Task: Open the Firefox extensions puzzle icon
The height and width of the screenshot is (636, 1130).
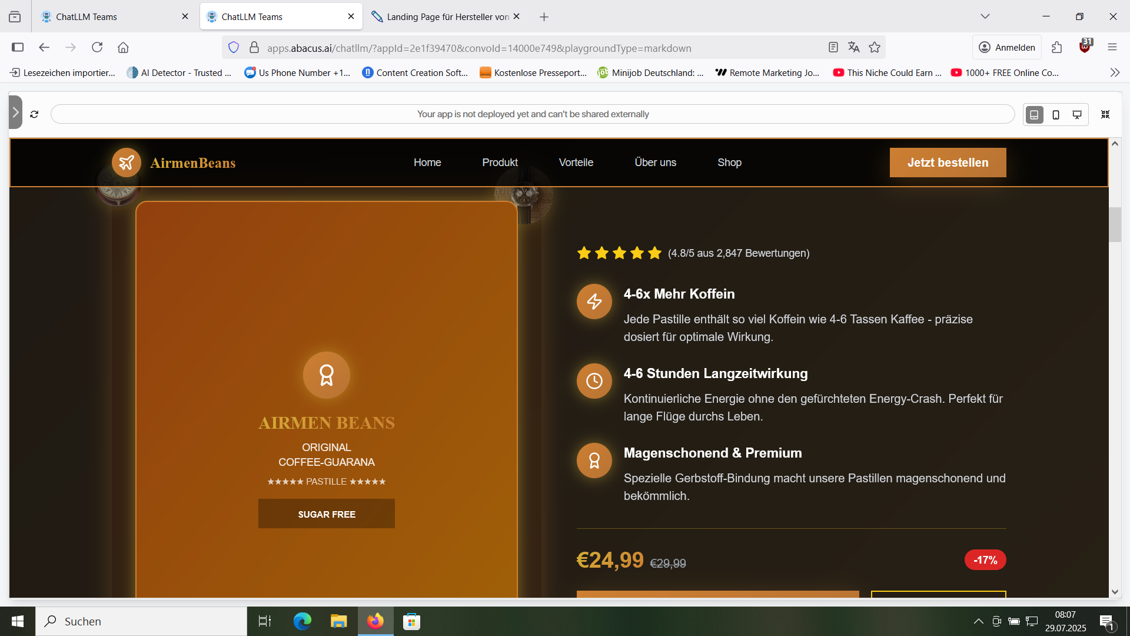Action: [x=1057, y=48]
